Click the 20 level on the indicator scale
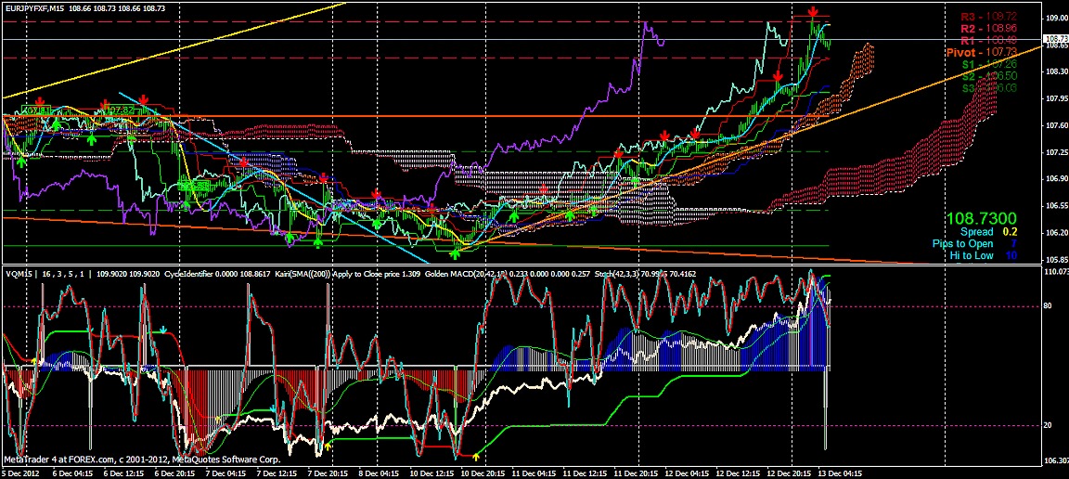 (x=1047, y=426)
